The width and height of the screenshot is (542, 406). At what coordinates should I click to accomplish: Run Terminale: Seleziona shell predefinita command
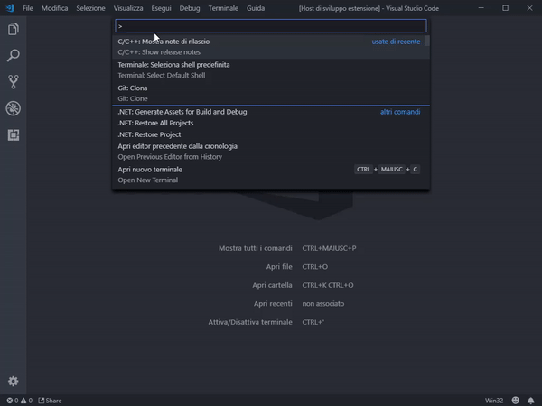tap(271, 69)
